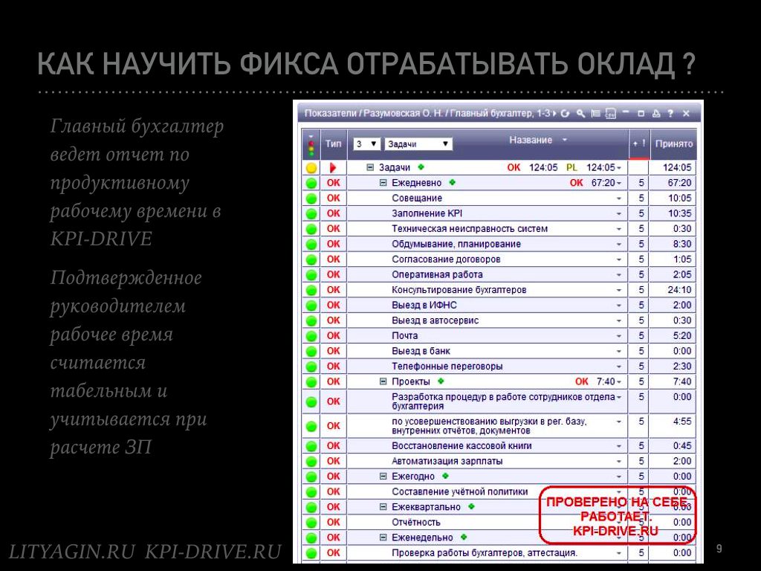This screenshot has height=571, width=761.
Task: Click the green plus icon next to Проекты
Action: point(441,381)
